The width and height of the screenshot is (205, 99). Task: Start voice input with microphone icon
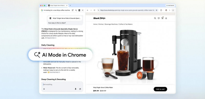(x=75, y=89)
